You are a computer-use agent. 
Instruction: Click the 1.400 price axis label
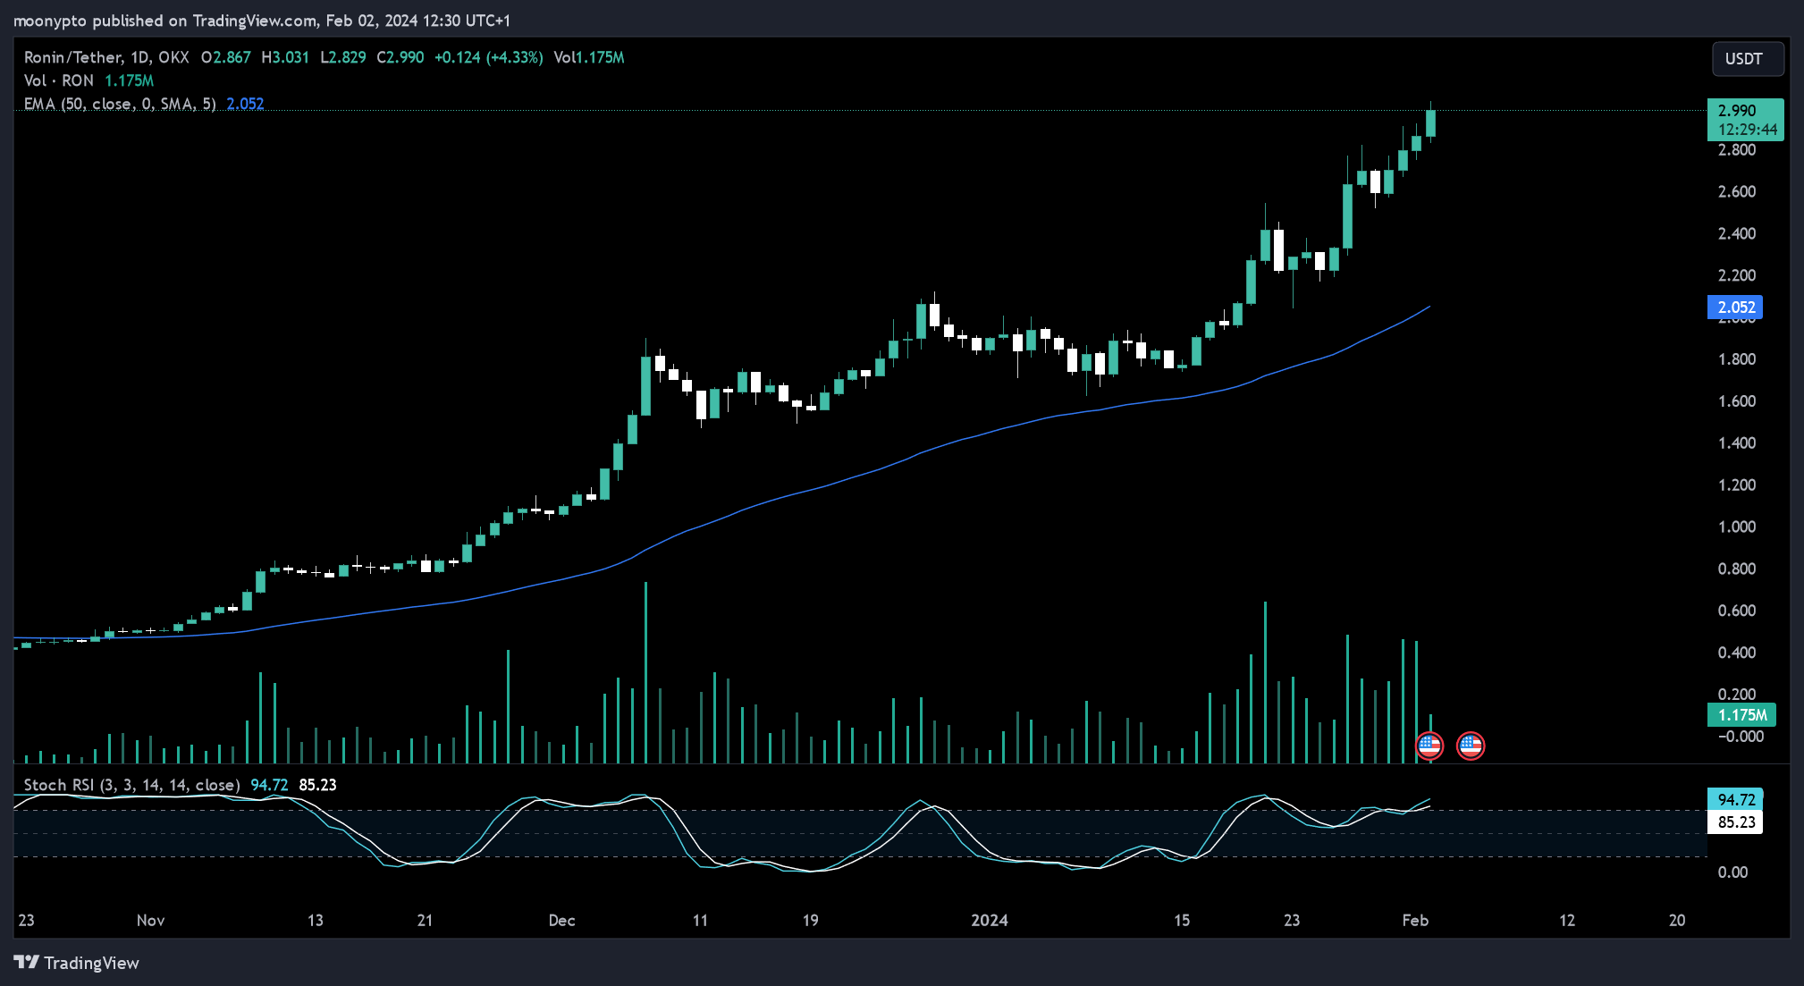(x=1737, y=443)
